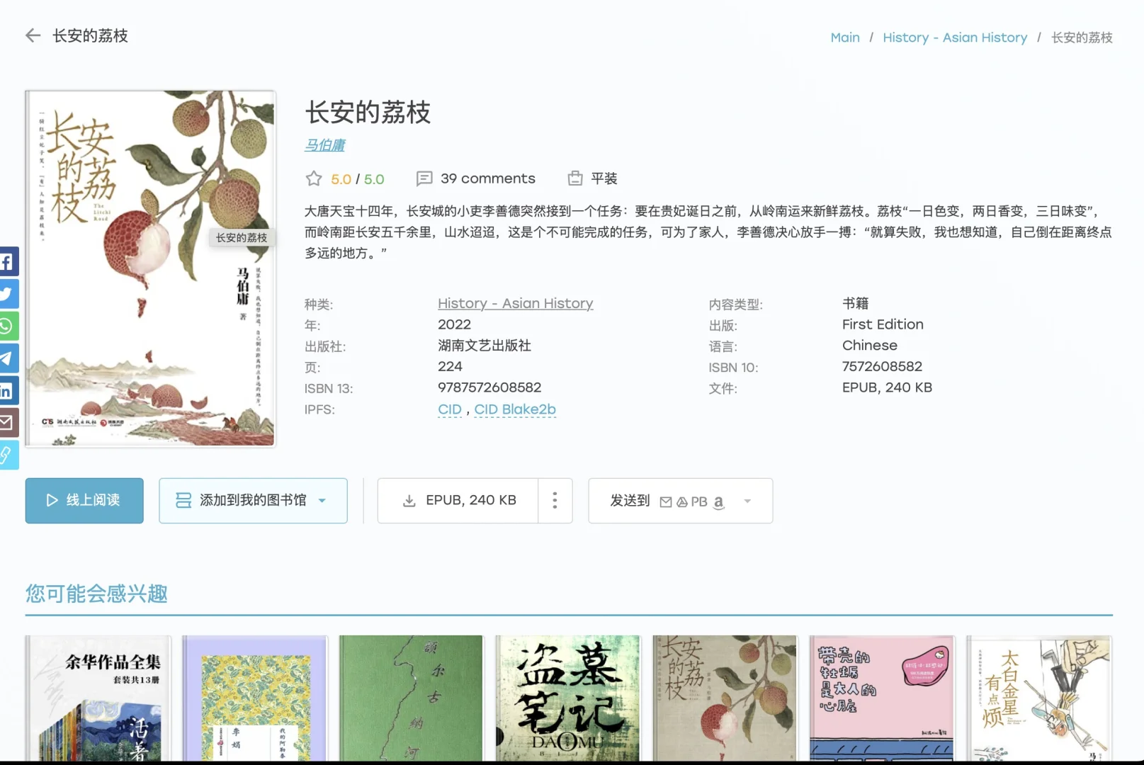Click ISBN 13 value 9787572608582
The image size is (1144, 765).
[x=489, y=387]
